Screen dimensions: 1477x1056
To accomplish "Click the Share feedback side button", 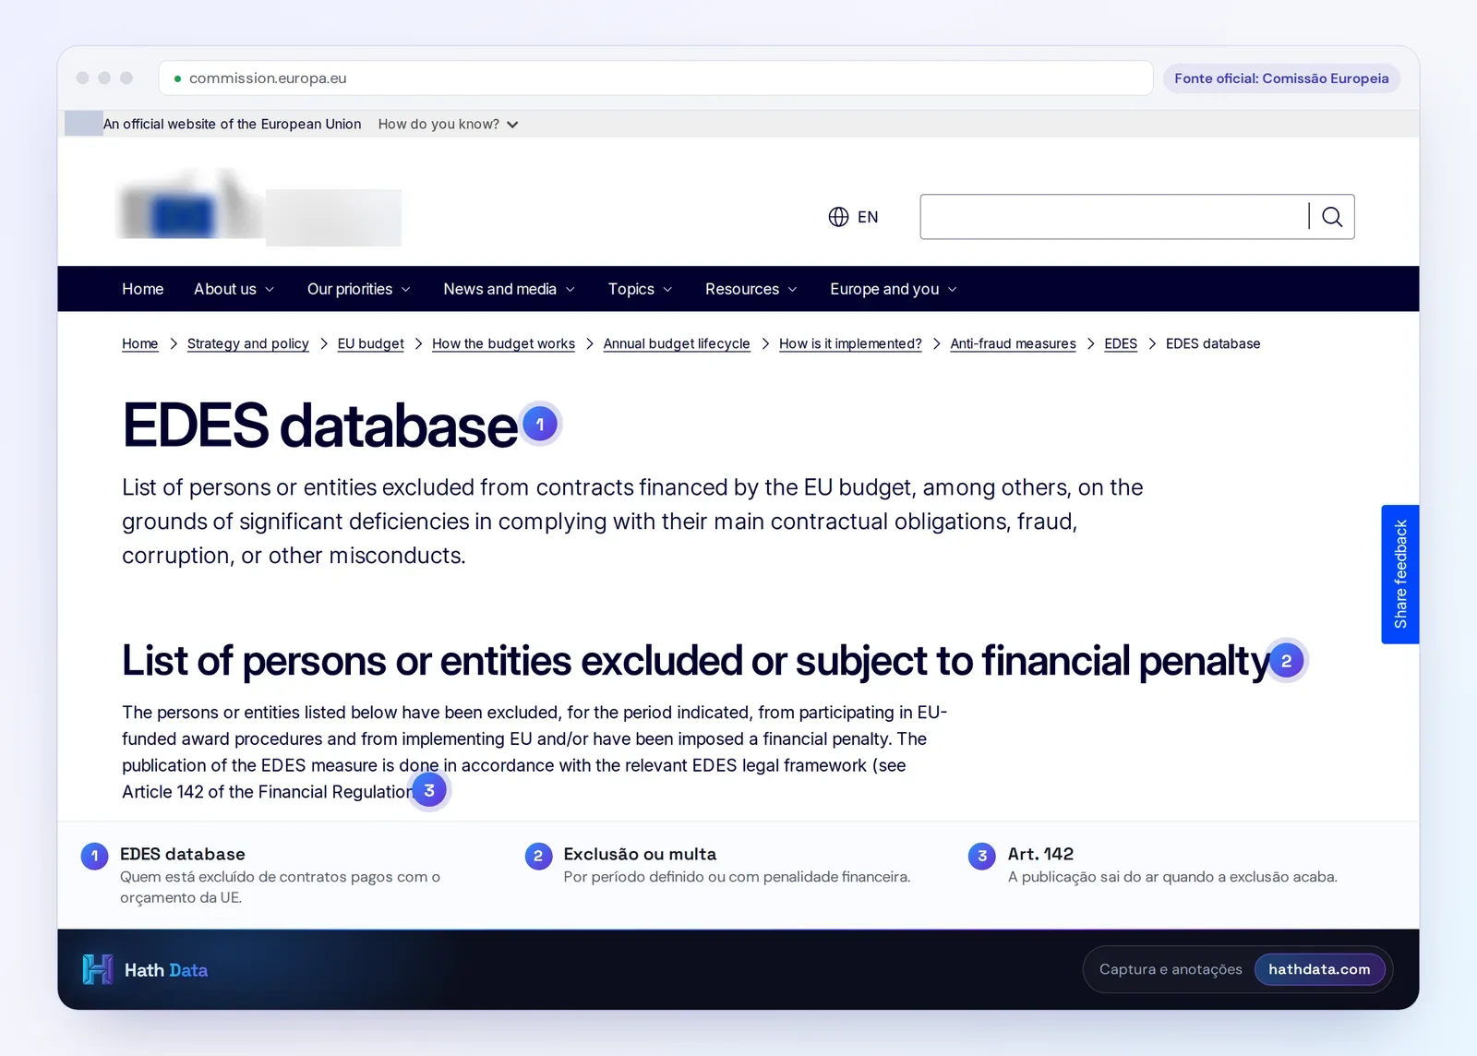I will point(1400,574).
